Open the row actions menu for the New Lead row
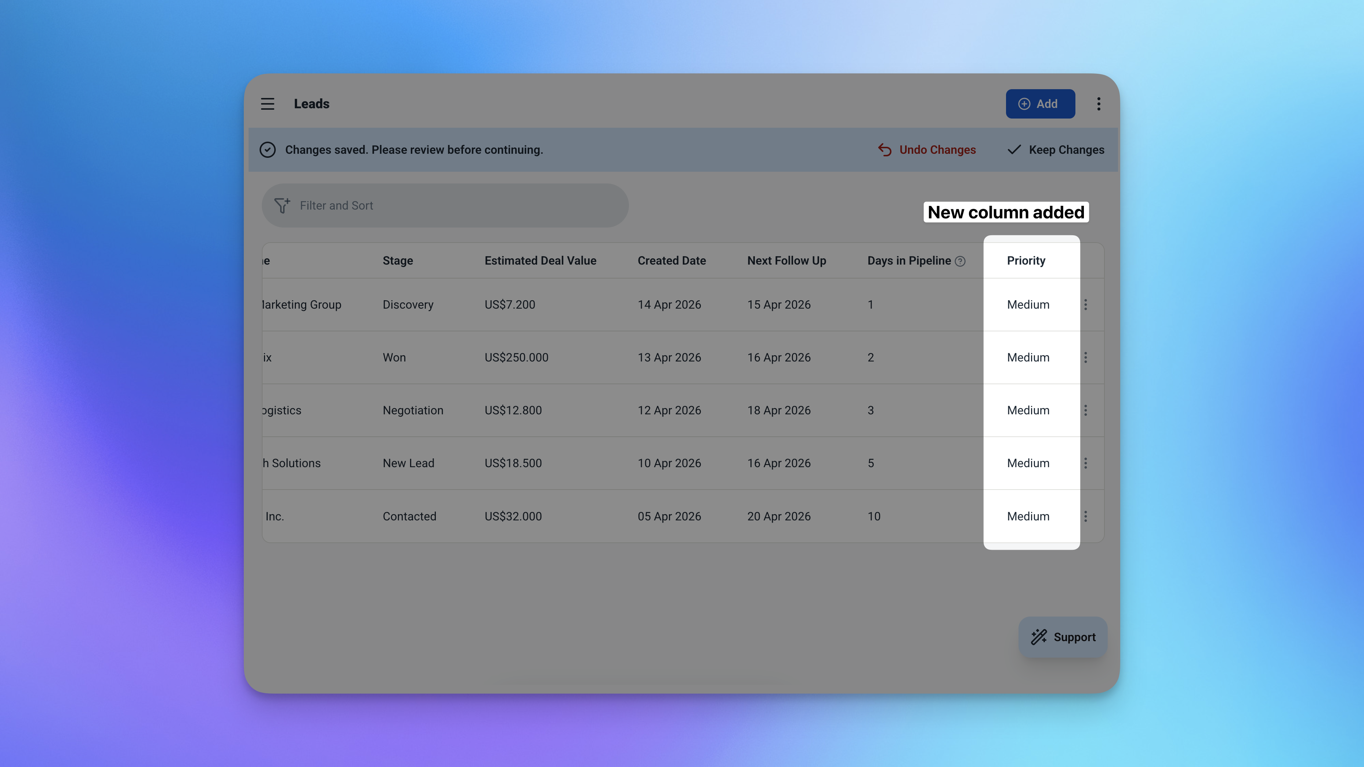Viewport: 1364px width, 767px height. 1086,463
